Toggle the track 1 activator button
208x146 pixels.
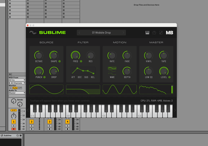pyautogui.click(x=14, y=121)
